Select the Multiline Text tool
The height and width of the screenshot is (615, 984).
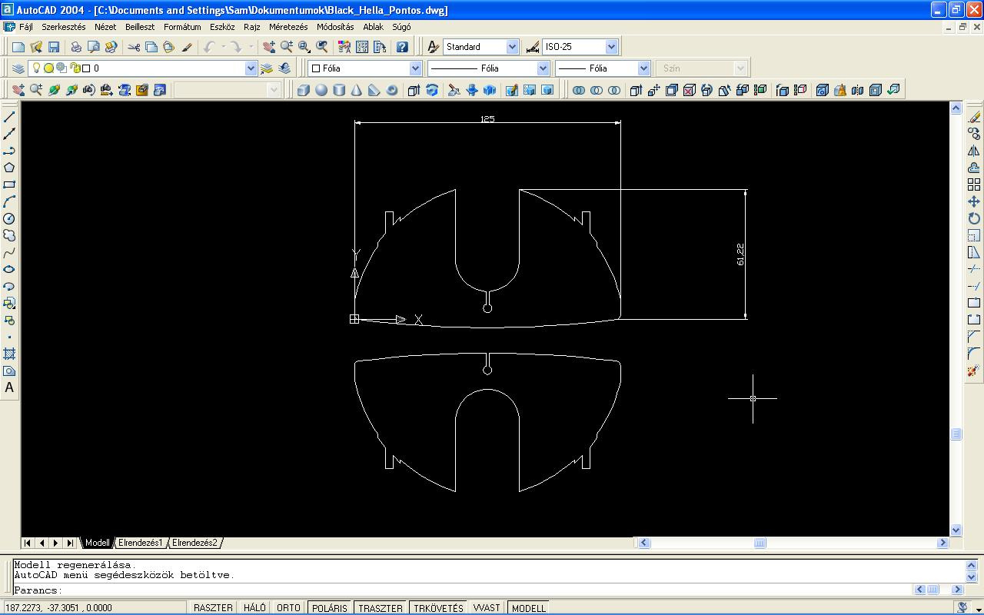[9, 387]
